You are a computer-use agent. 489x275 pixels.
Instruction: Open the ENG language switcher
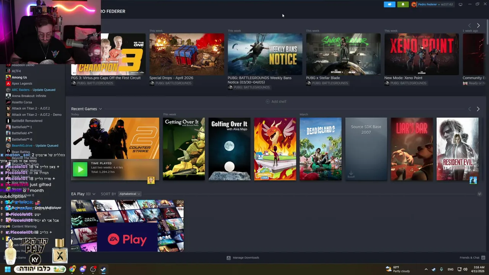[450, 269]
